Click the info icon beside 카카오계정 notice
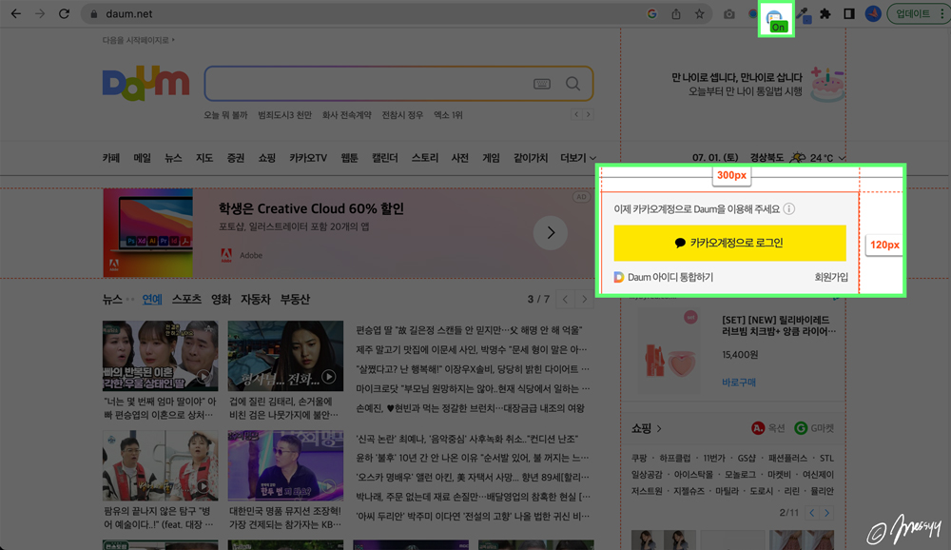 (788, 208)
